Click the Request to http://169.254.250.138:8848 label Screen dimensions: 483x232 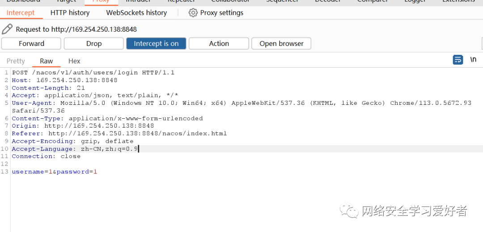point(76,29)
